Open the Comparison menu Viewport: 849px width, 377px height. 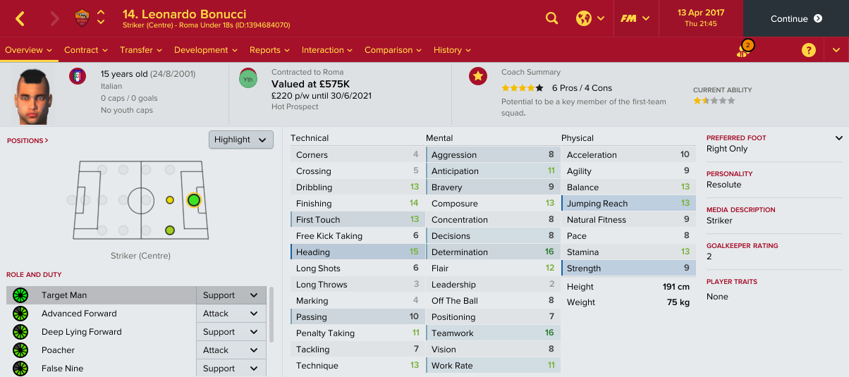coord(393,50)
